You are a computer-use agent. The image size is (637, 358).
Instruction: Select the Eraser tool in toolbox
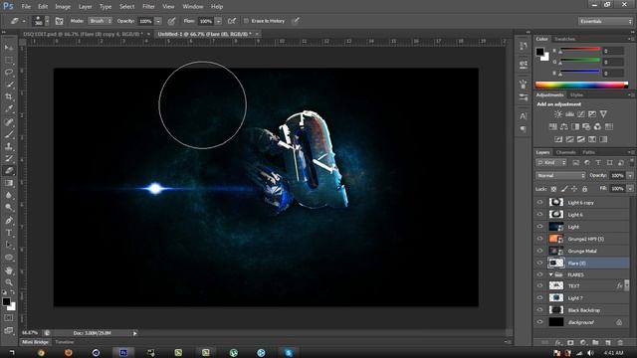tap(9, 170)
